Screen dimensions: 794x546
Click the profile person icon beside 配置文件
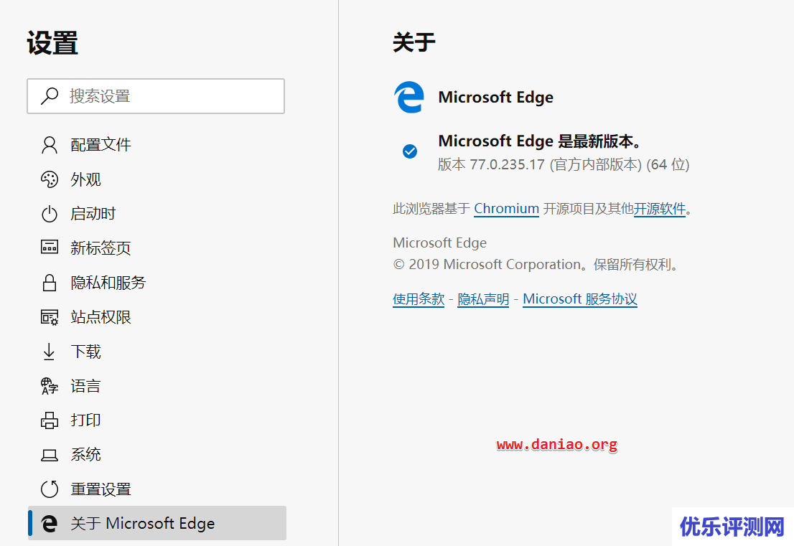(50, 145)
